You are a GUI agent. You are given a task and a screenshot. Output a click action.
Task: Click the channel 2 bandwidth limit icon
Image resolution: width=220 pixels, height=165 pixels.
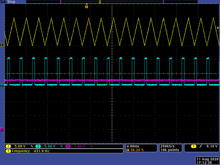coord(62,146)
